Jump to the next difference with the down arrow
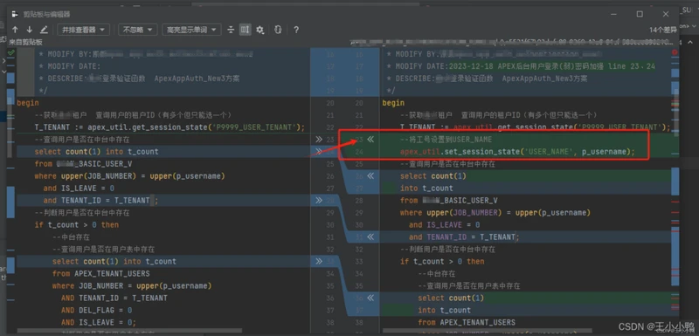This screenshot has height=336, width=699. 30,30
